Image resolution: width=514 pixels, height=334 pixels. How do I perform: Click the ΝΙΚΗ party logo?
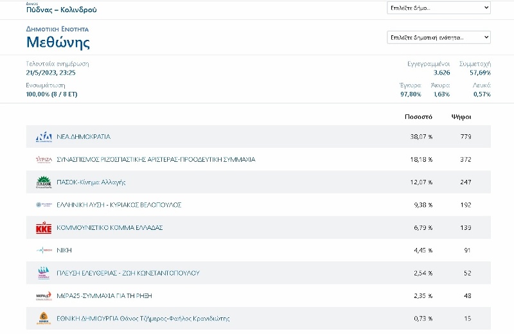pyautogui.click(x=44, y=251)
